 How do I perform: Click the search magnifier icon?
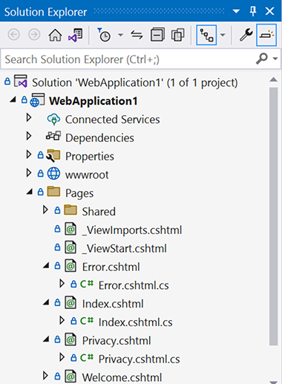(261, 59)
